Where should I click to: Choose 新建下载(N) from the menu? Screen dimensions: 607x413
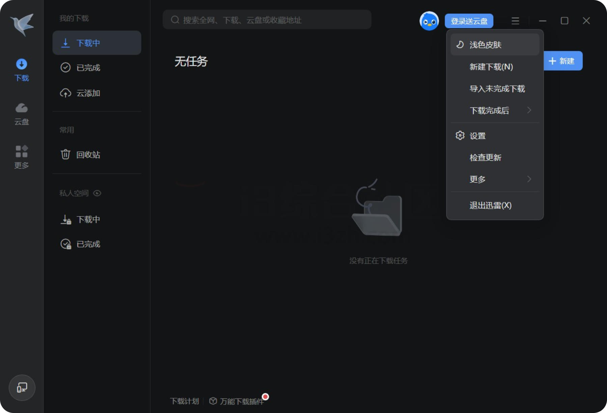coord(491,67)
